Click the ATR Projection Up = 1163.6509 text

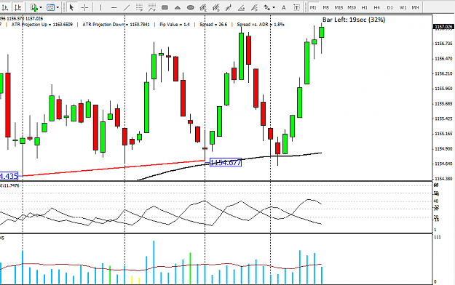point(42,24)
